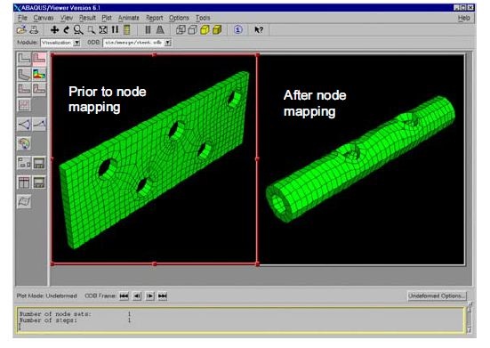Click the Undeformed Options... button

pos(437,295)
